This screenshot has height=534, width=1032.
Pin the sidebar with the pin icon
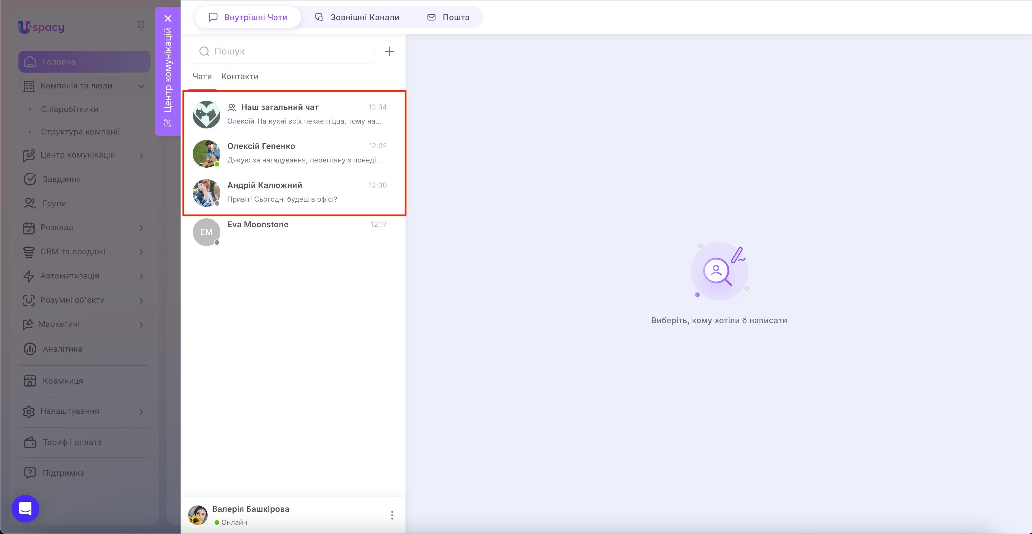tap(141, 26)
